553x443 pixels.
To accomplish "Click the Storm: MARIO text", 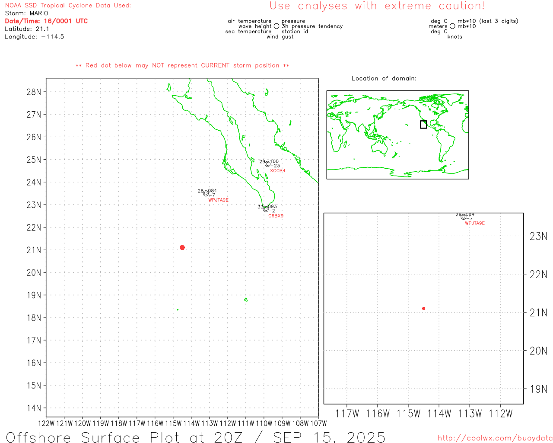I will click(27, 13).
